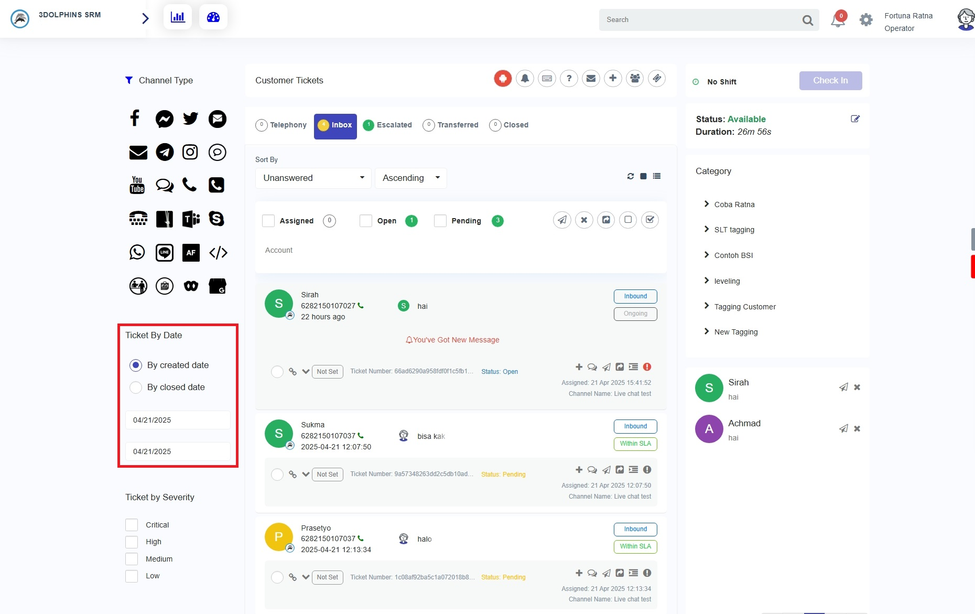Switch to the Escalated tab
Screen dimensions: 975x614
point(388,125)
